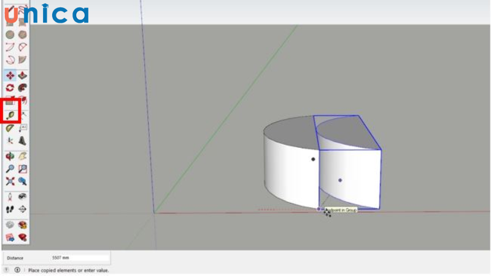Click the Zoom Extents tool
This screenshot has width=491, height=276.
pyautogui.click(x=10, y=181)
